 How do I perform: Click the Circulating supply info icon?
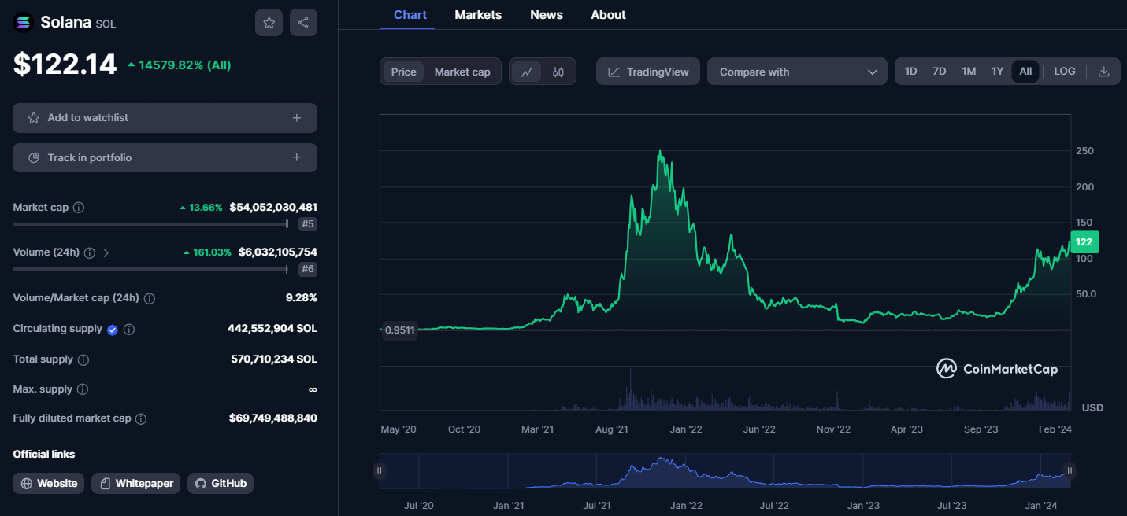[129, 330]
